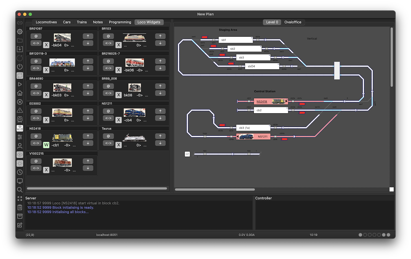Toggle direction <-> button for E03002

click(x=36, y=118)
